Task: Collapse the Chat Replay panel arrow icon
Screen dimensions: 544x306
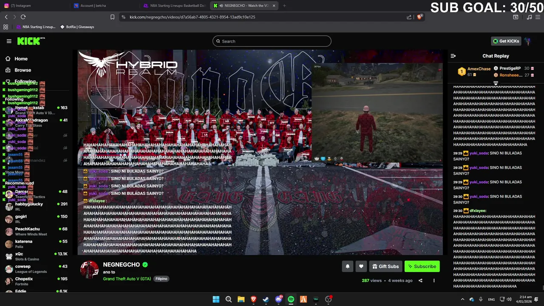Action: (453, 56)
